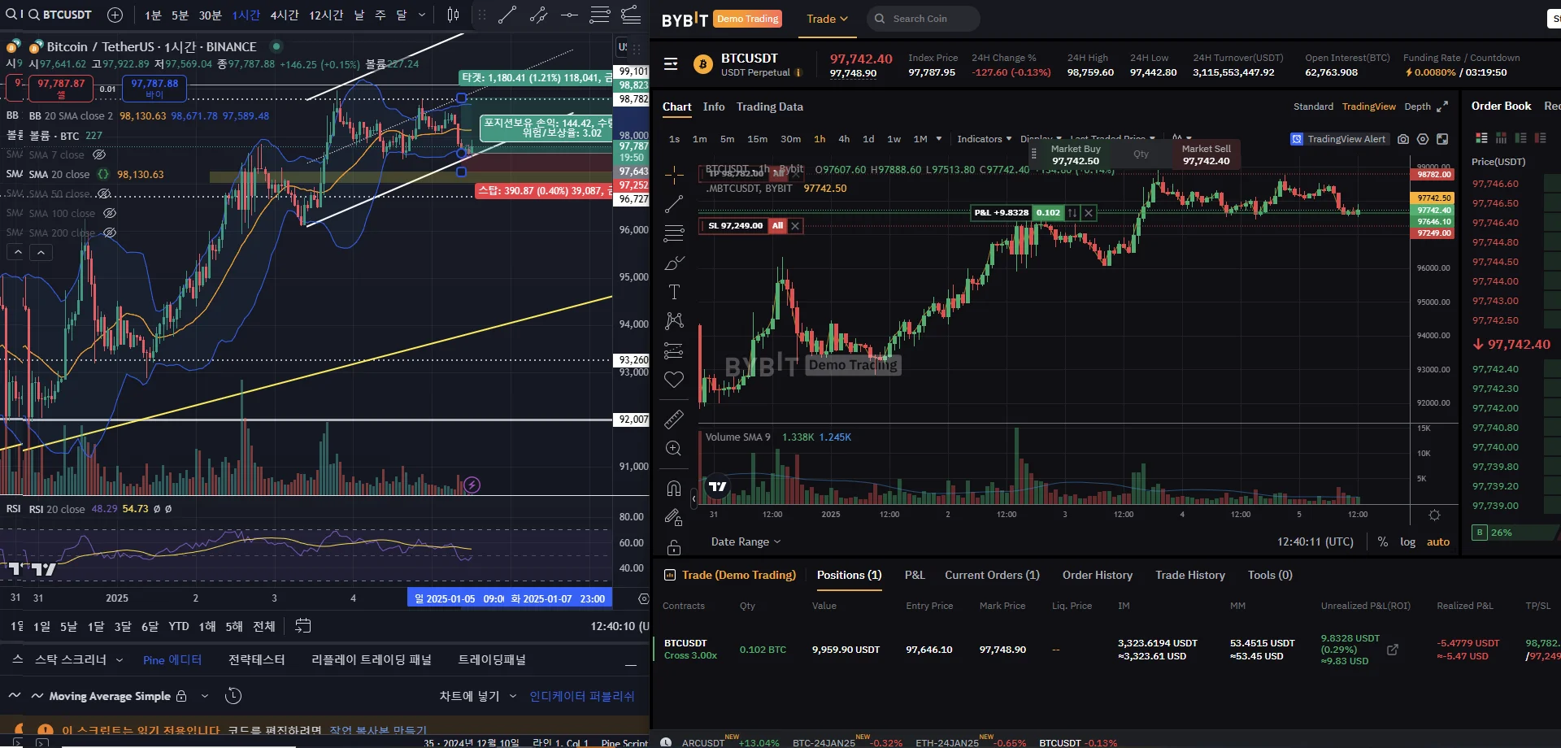
Task: Toggle auto scale on the Bybit chart
Action: click(1438, 542)
